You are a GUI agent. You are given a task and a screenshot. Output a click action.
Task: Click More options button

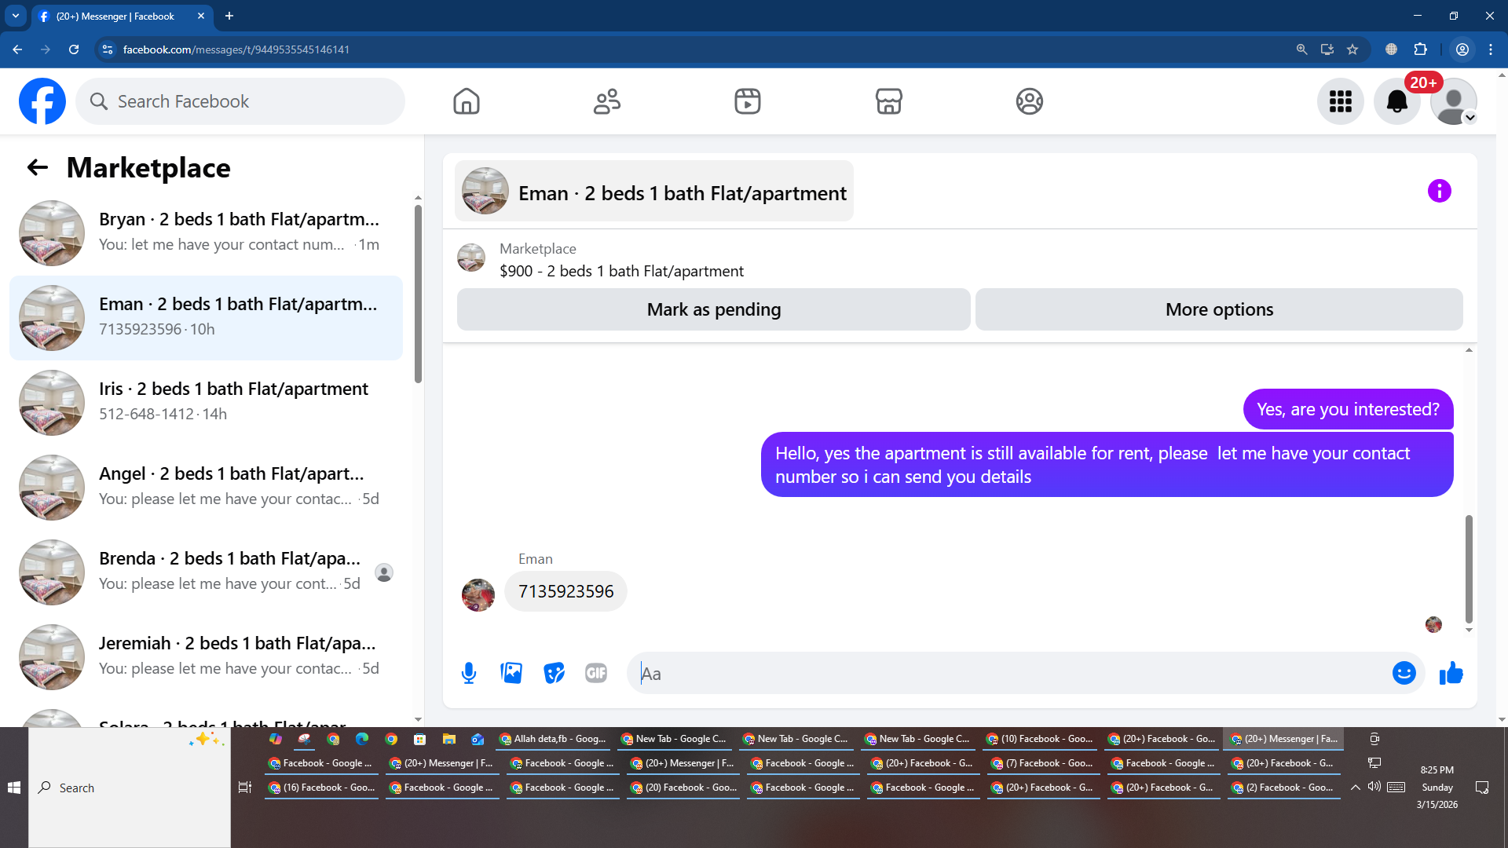[x=1219, y=309]
